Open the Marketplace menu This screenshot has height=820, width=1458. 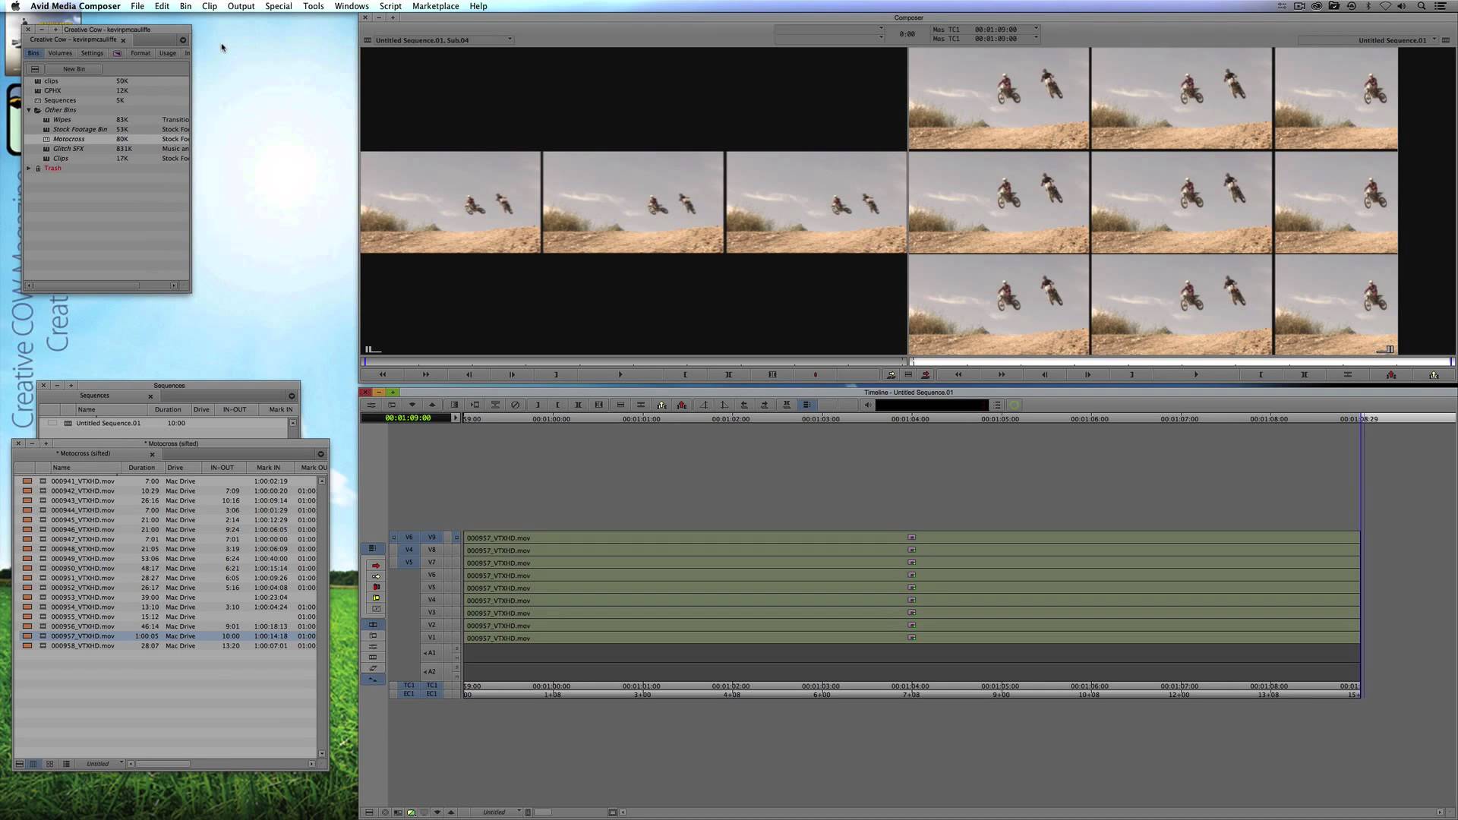click(435, 6)
